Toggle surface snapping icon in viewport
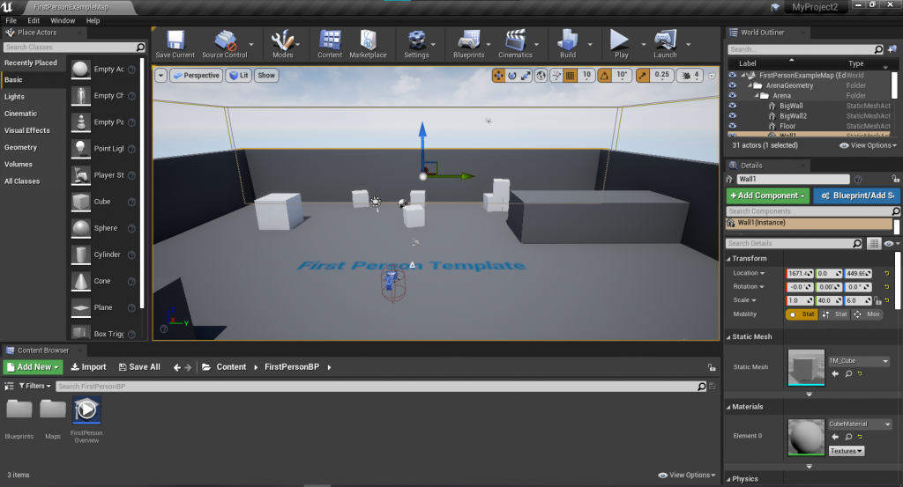 pos(556,76)
